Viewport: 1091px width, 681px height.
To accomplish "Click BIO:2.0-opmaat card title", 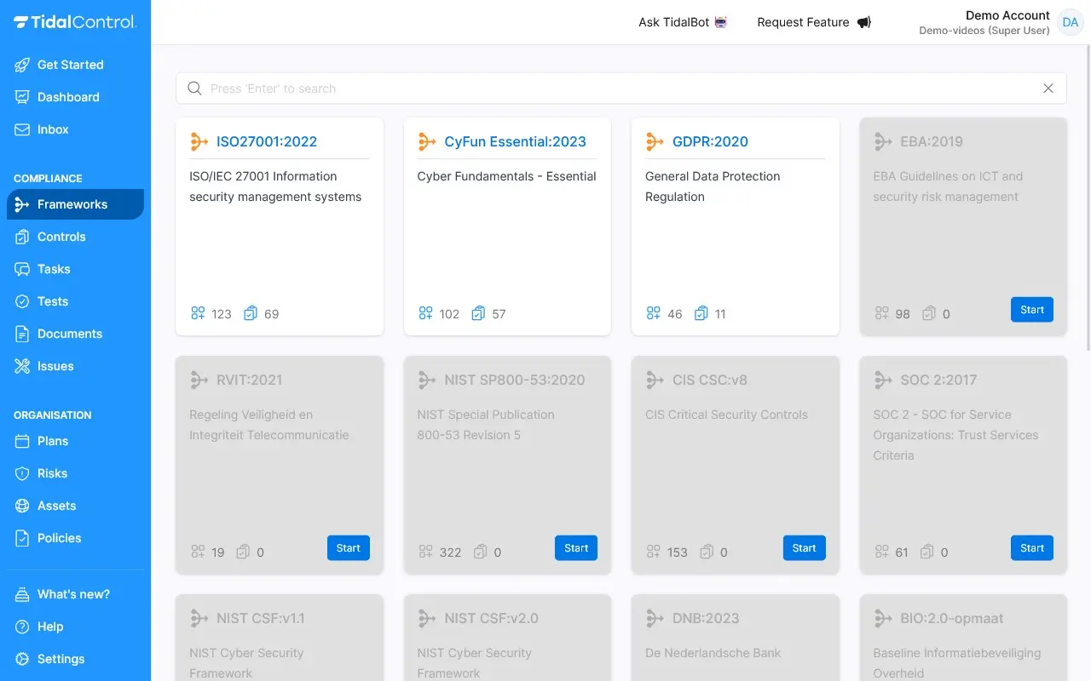I will click(952, 619).
